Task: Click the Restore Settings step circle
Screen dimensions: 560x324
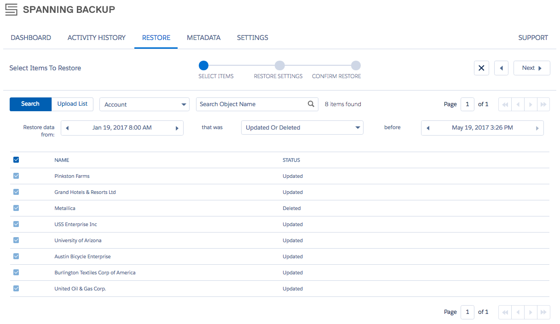Action: click(x=280, y=65)
